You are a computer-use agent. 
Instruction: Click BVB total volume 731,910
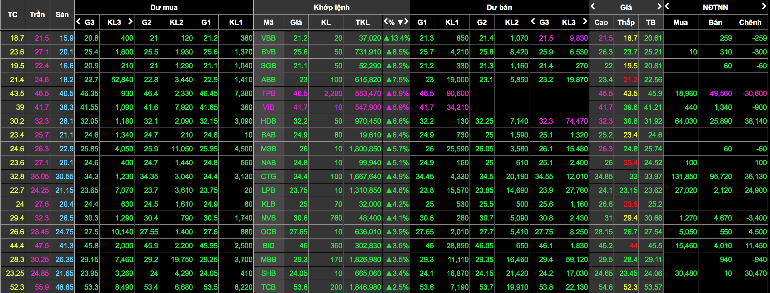[x=368, y=52]
